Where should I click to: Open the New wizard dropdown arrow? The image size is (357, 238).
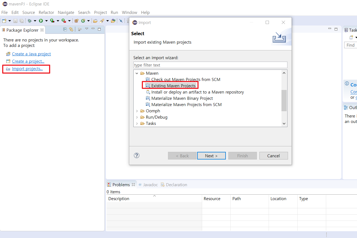click(x=10, y=21)
